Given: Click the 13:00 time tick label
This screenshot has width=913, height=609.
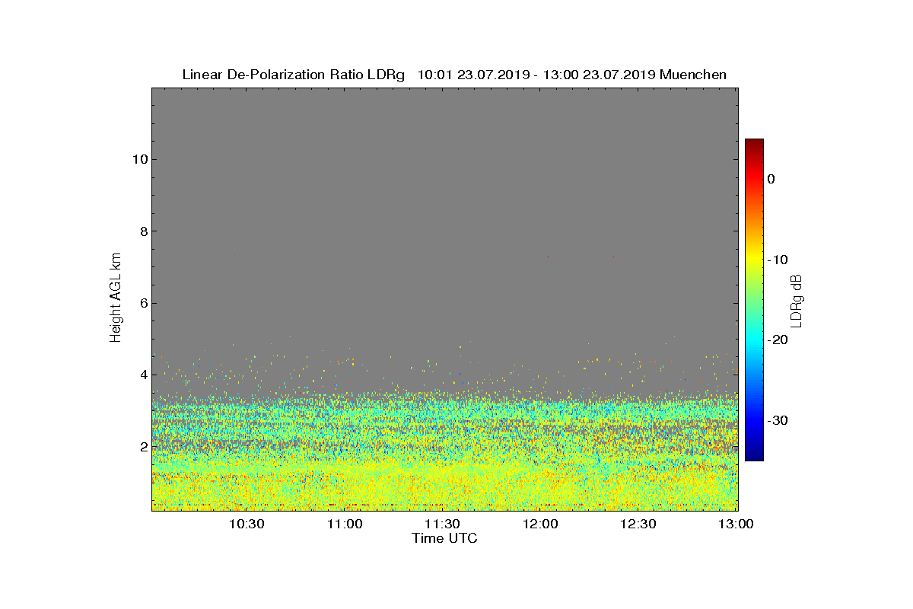Looking at the screenshot, I should click(x=736, y=524).
